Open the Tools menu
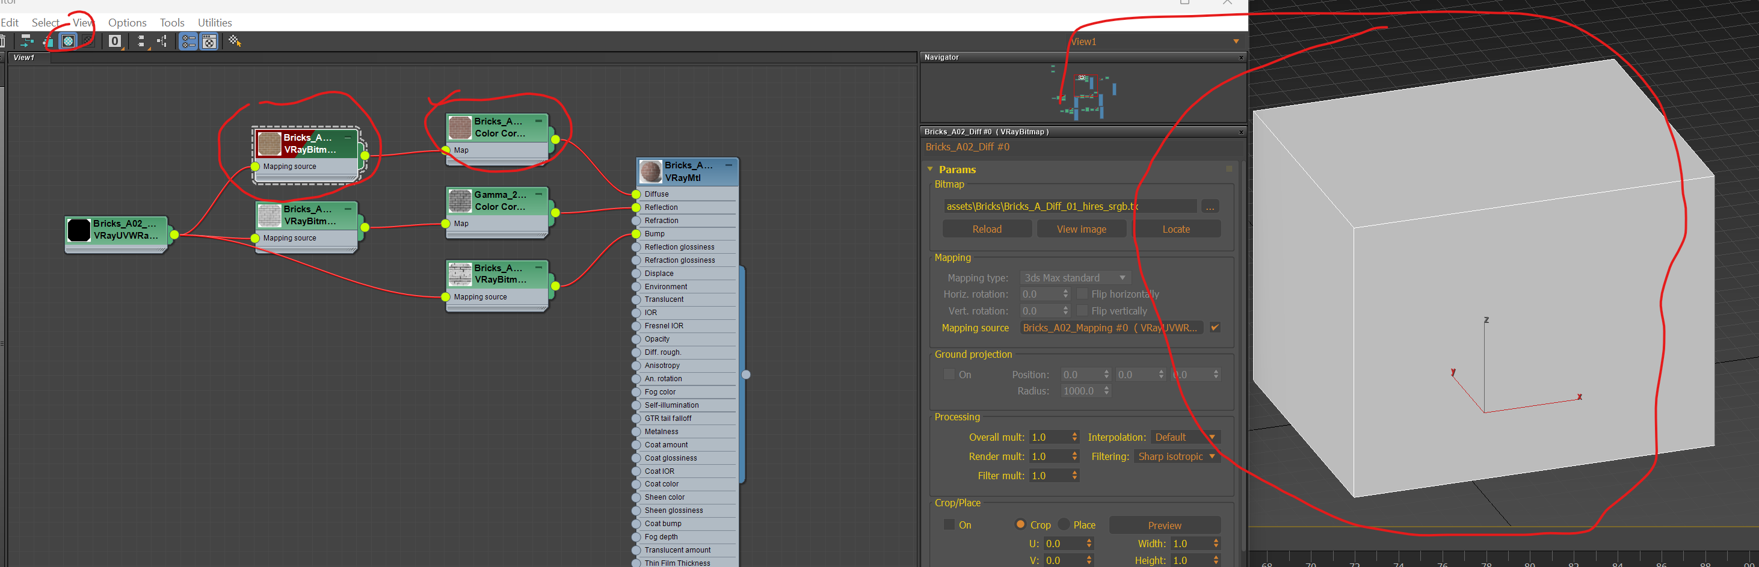The width and height of the screenshot is (1759, 567). click(x=172, y=22)
